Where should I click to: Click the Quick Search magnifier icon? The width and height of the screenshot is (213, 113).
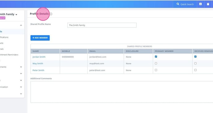(x=178, y=4)
